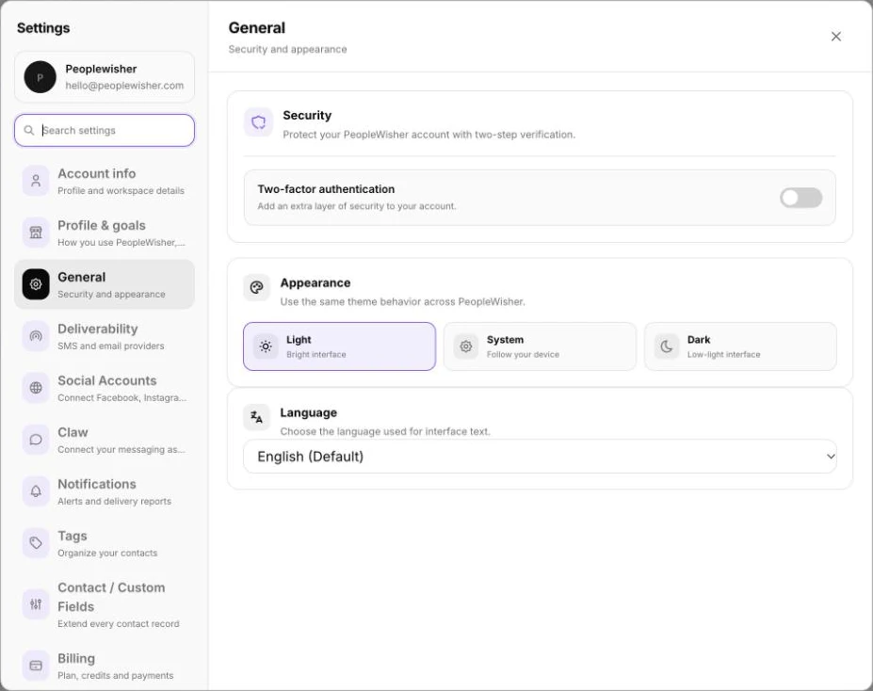
Task: Click the hello@peoplewisher.com email
Action: click(124, 85)
